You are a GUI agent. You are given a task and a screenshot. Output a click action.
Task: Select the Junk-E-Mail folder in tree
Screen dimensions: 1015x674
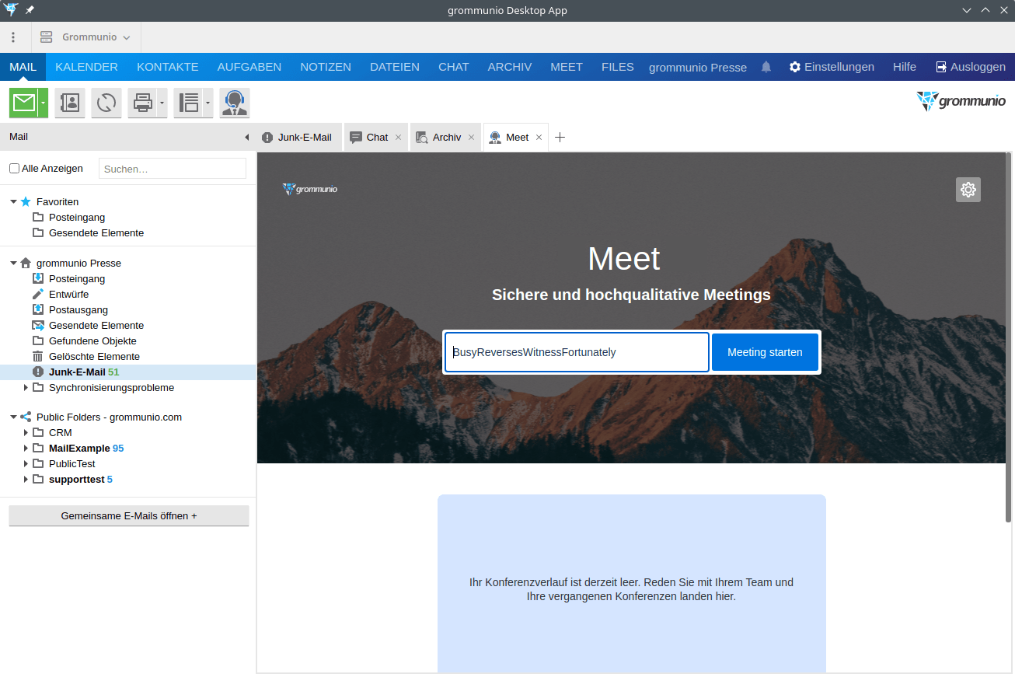(x=127, y=372)
